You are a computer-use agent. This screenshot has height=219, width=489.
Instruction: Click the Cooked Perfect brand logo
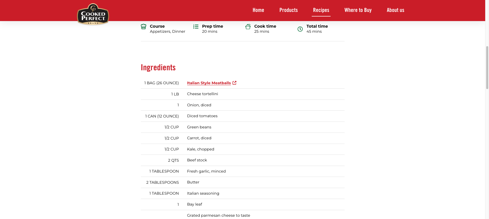pyautogui.click(x=93, y=14)
